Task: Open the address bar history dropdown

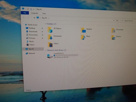Action: pos(114,20)
